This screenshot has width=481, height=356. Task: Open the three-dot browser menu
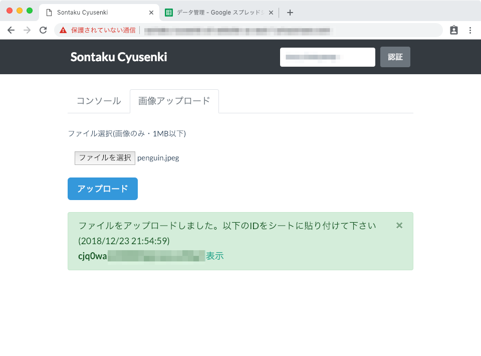click(x=470, y=30)
